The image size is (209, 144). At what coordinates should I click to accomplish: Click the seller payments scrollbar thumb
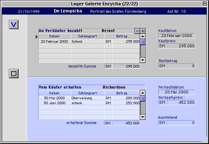143,42
